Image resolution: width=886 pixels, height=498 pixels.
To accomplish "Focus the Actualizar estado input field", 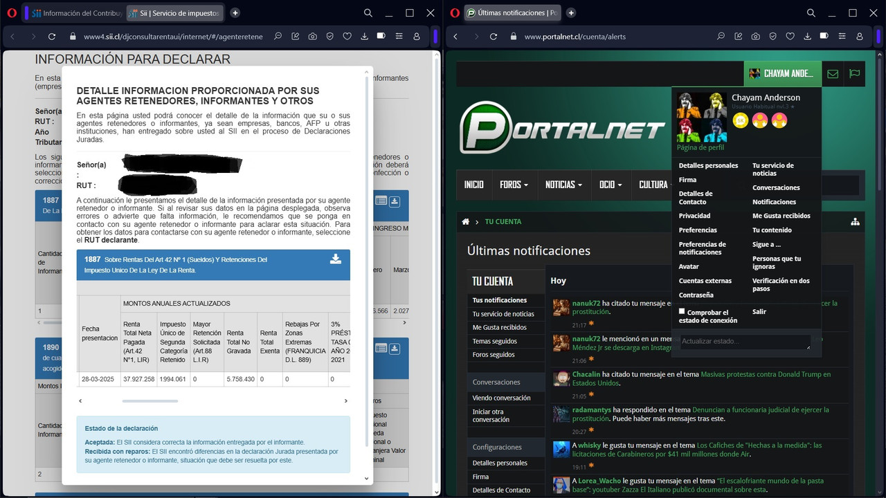I will (x=744, y=342).
